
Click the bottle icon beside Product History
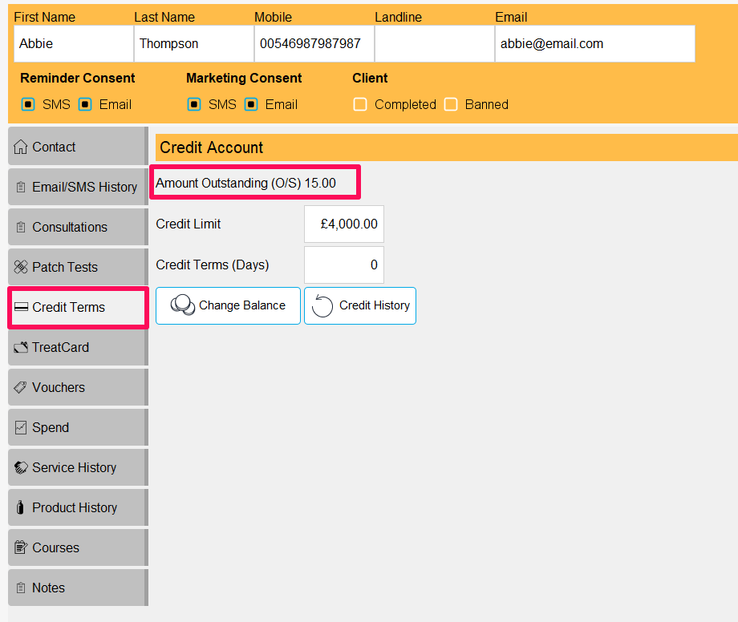20,507
